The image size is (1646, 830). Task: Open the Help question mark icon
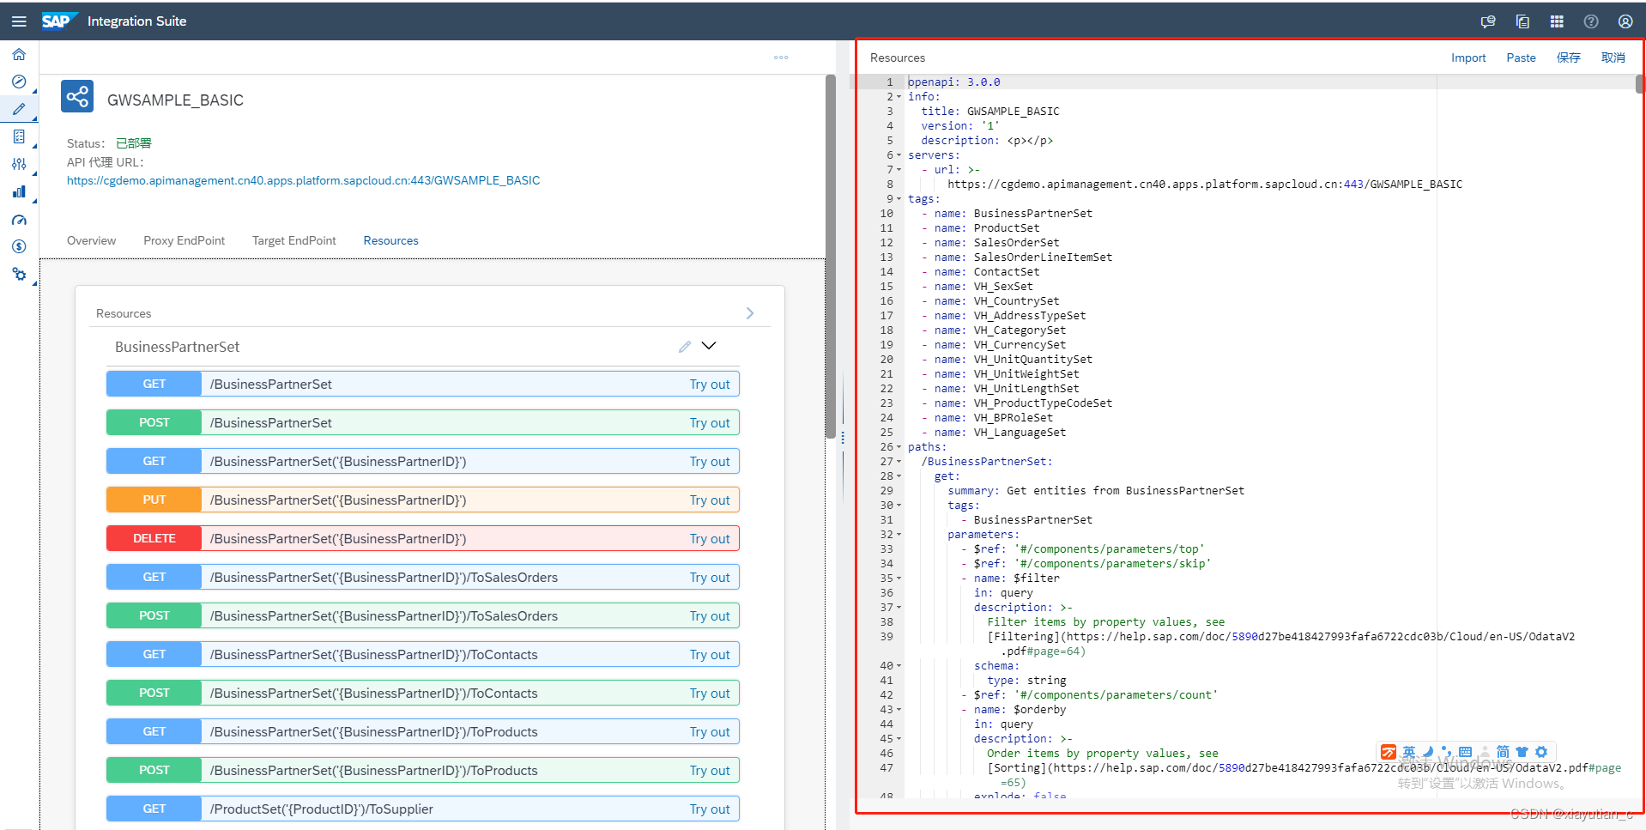1591,21
